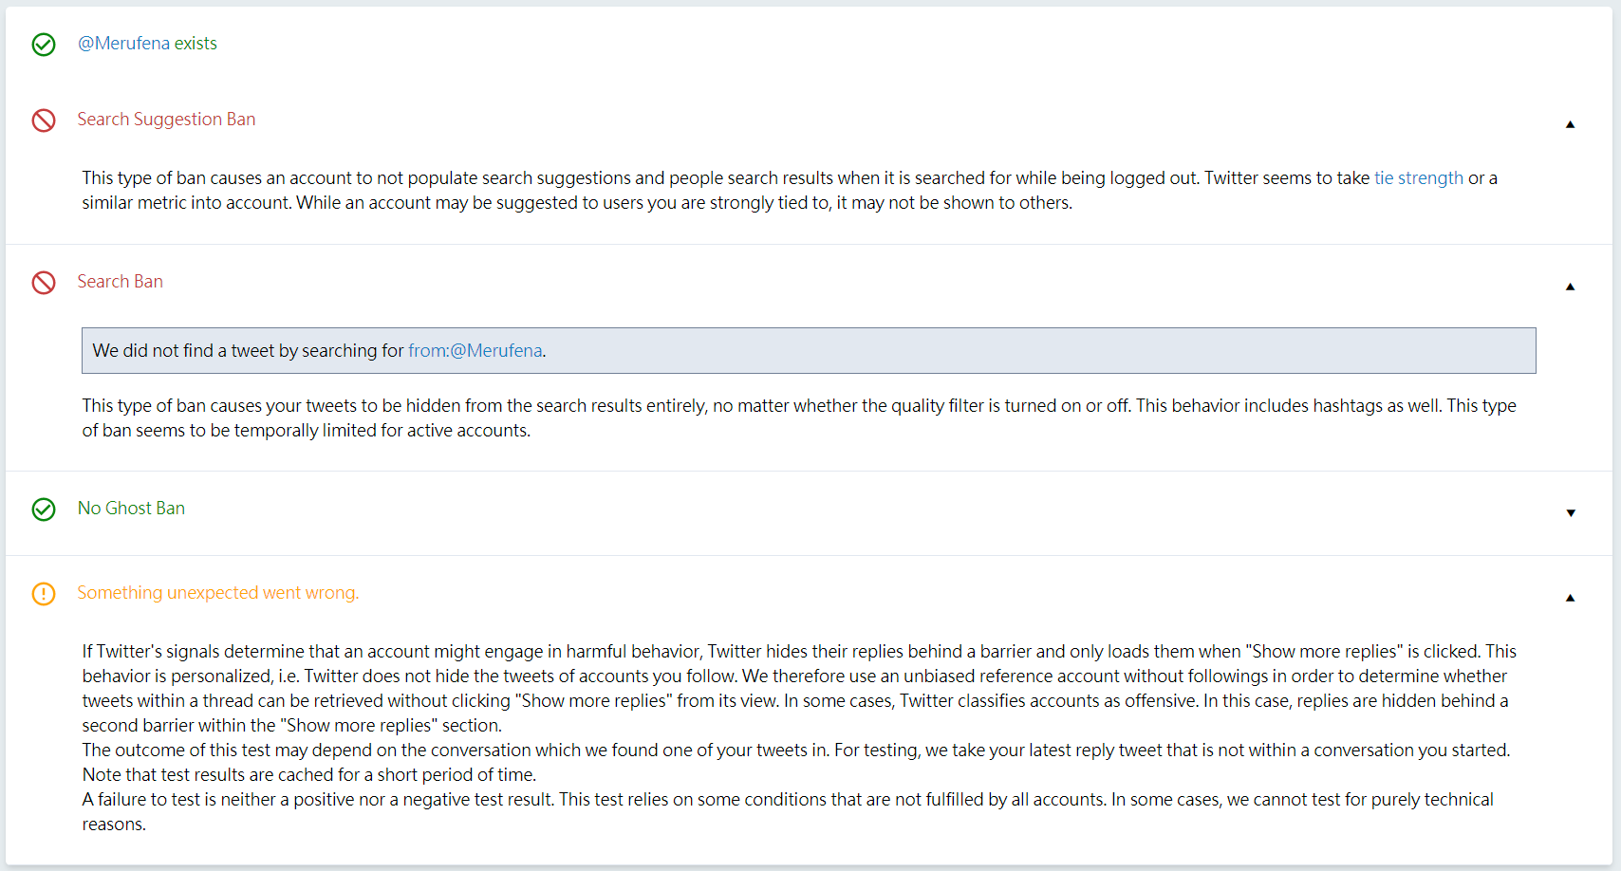Click the 'We did not find a tweet' notice box
This screenshot has height=871, width=1621.
[x=809, y=351]
